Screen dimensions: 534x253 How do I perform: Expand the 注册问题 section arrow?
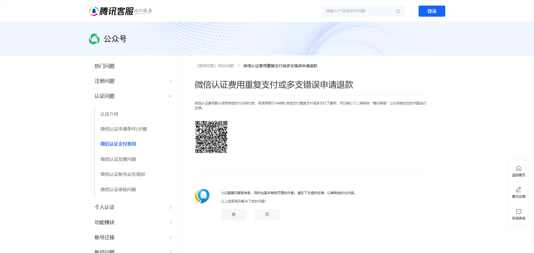pos(170,81)
